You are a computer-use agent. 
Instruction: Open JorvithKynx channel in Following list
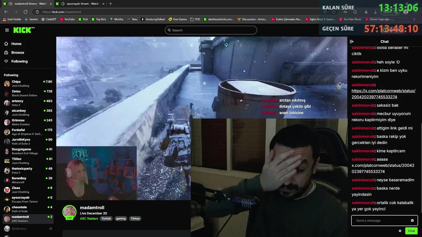(x=28, y=142)
